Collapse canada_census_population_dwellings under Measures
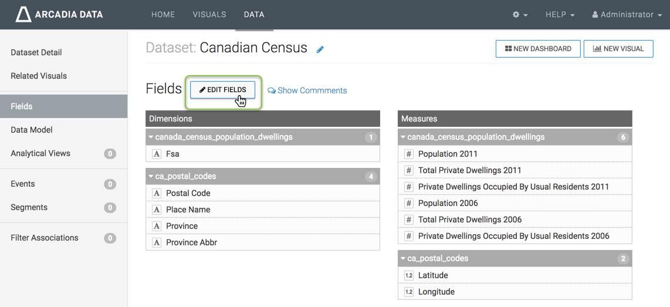The width and height of the screenshot is (670, 307). click(403, 137)
